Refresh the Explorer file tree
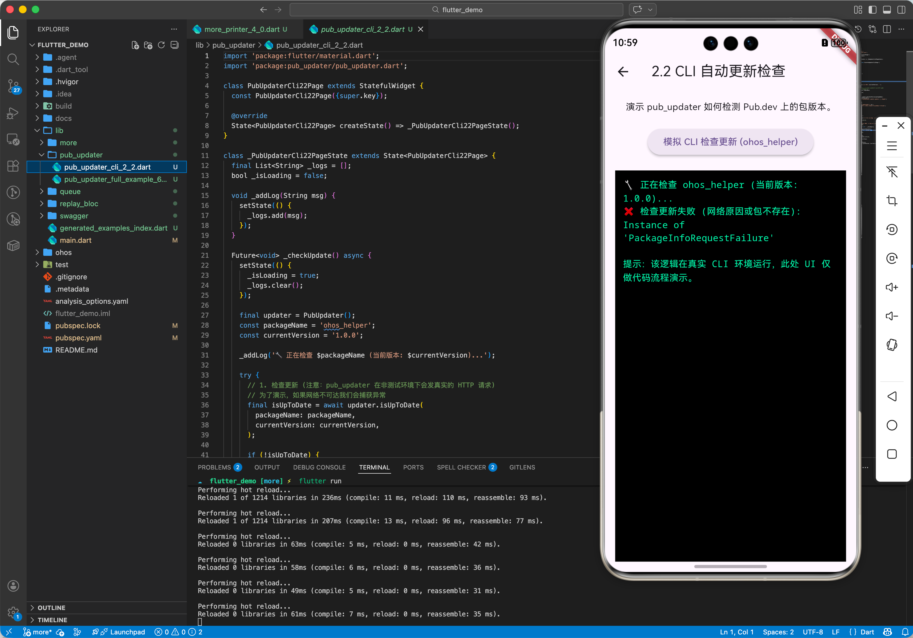The height and width of the screenshot is (638, 913). coord(161,45)
